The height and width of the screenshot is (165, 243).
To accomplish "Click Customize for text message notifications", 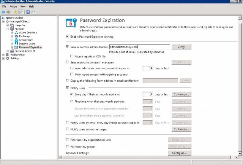I will click(181, 129).
